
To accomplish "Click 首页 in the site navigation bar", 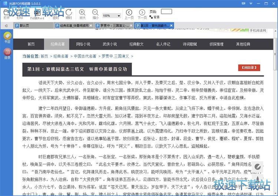I will pos(31,44).
